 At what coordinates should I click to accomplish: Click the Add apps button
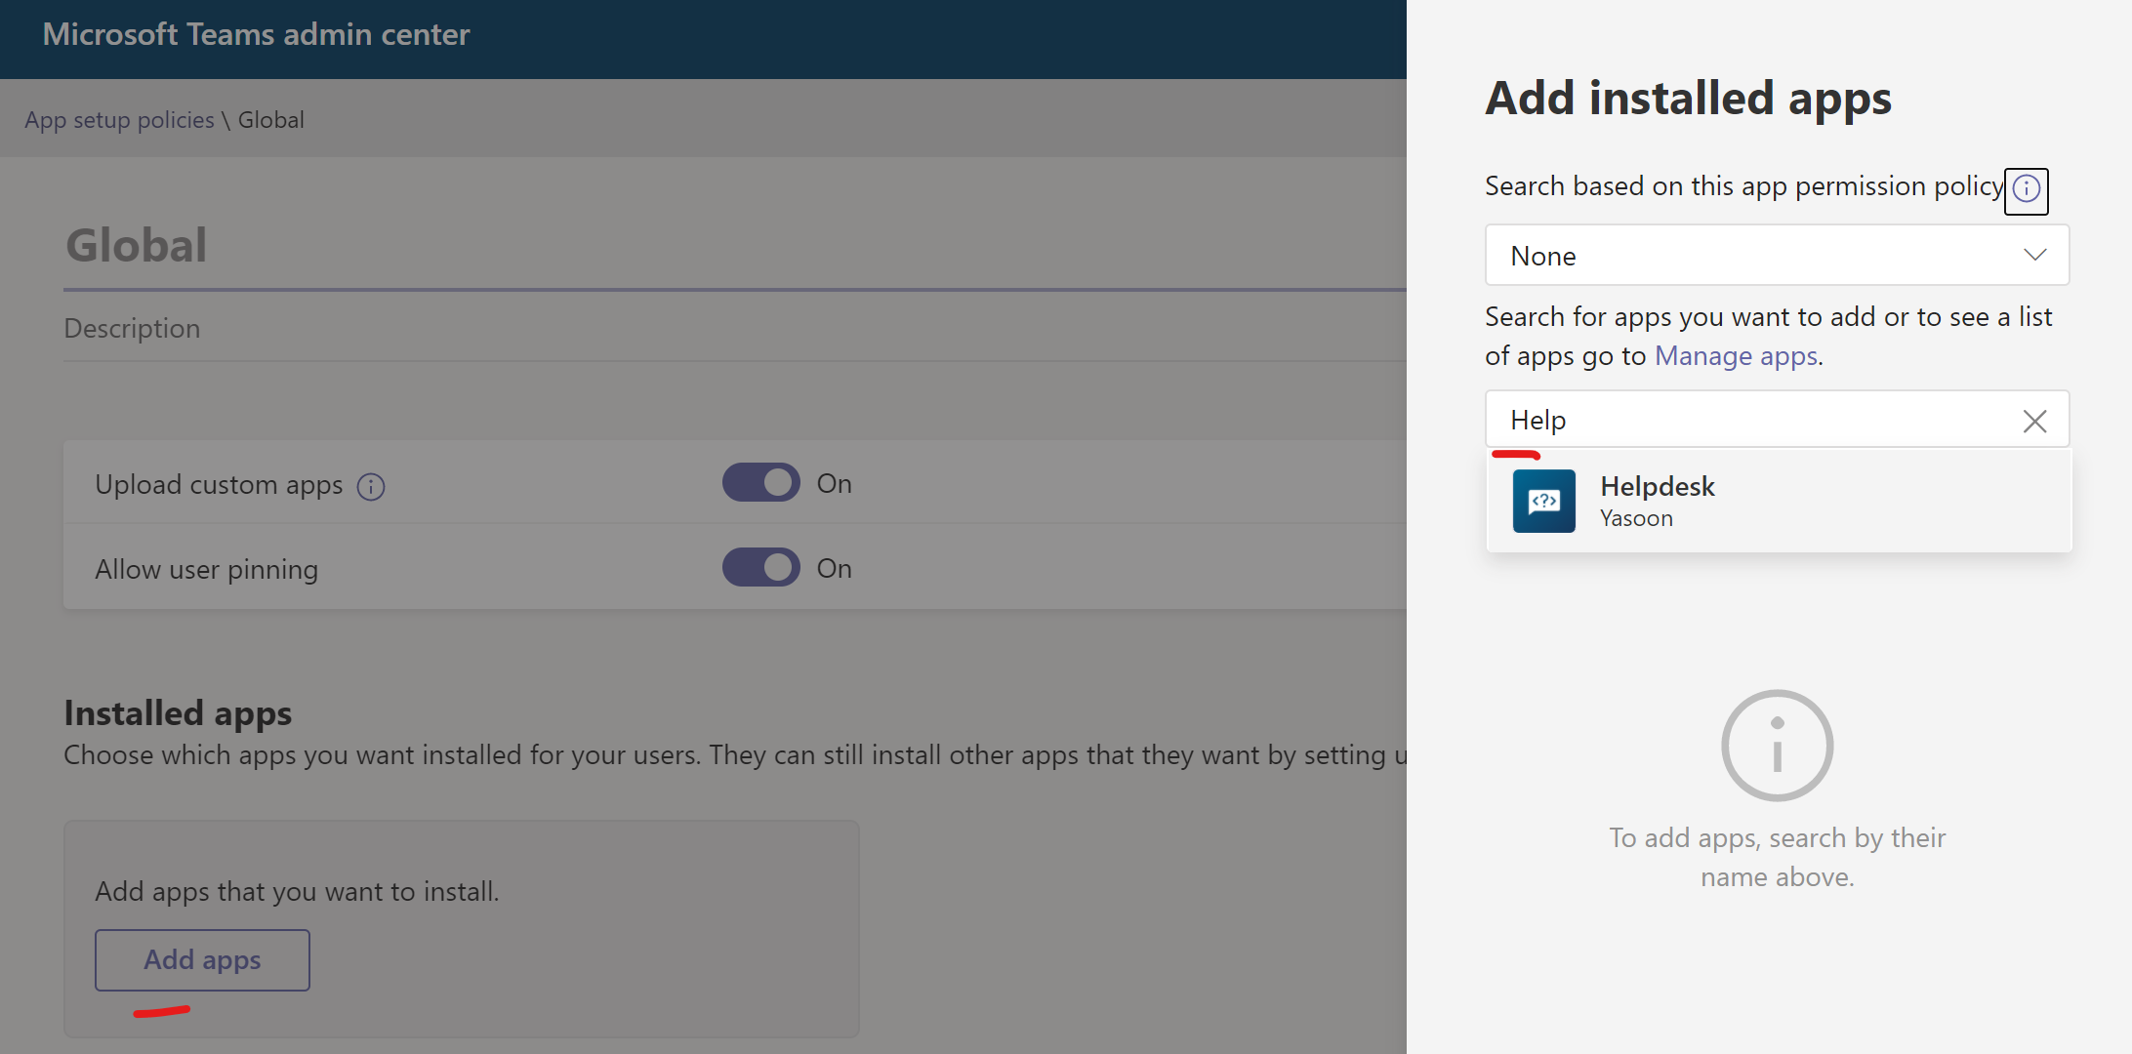[202, 960]
